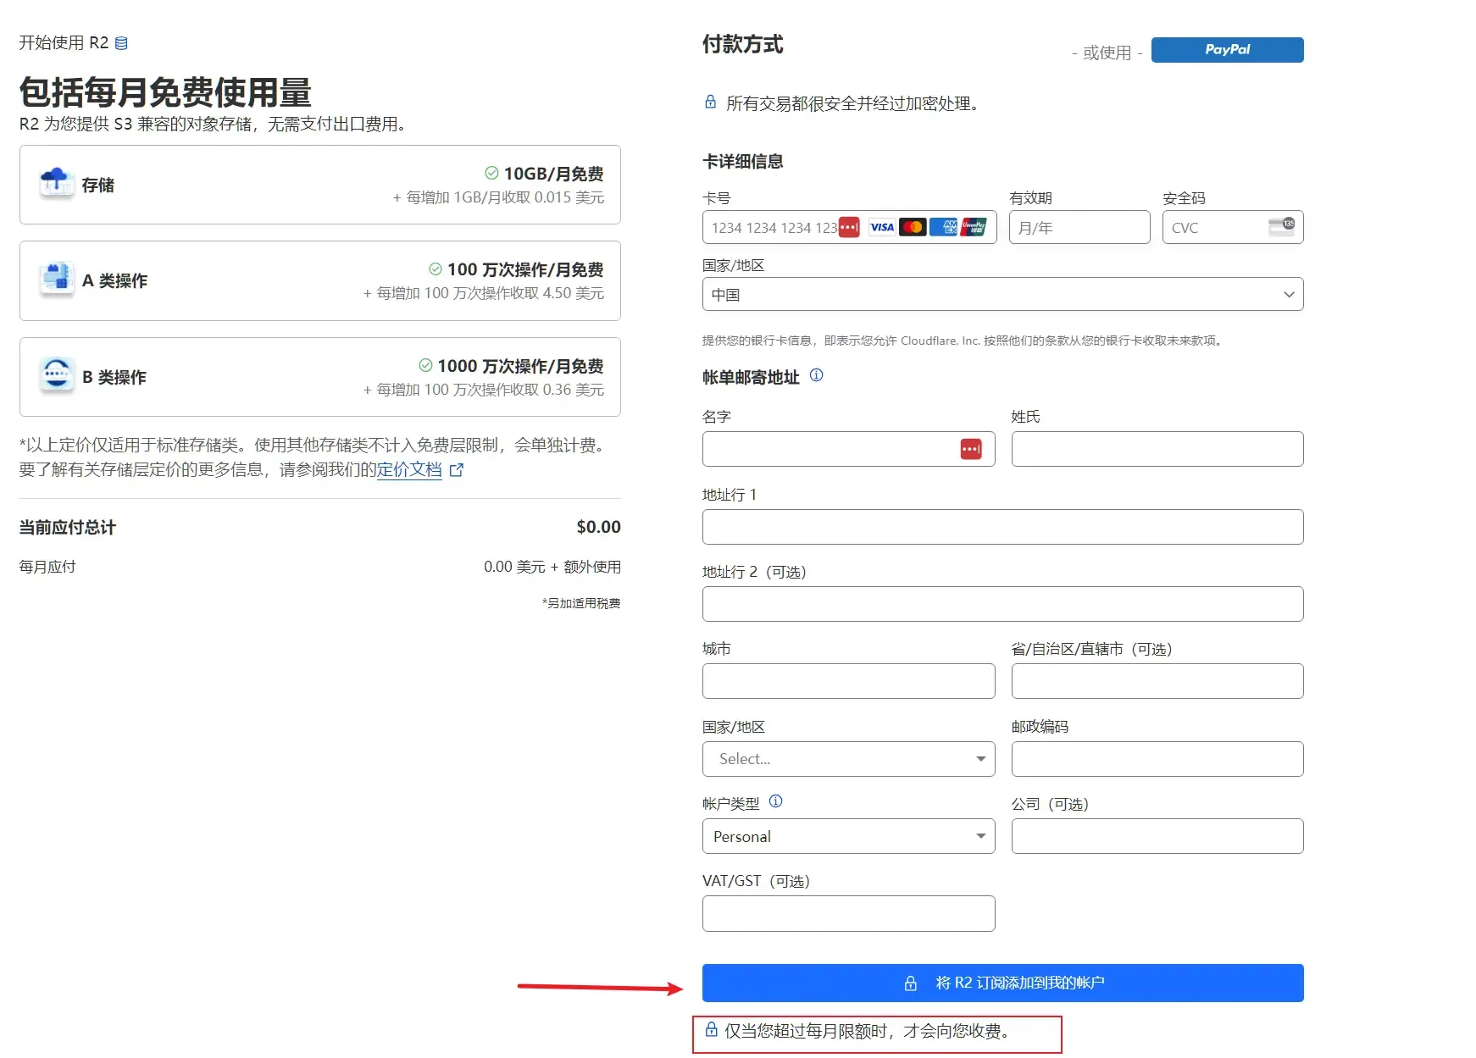
Task: Open the 定价文档 link
Action: (x=409, y=469)
